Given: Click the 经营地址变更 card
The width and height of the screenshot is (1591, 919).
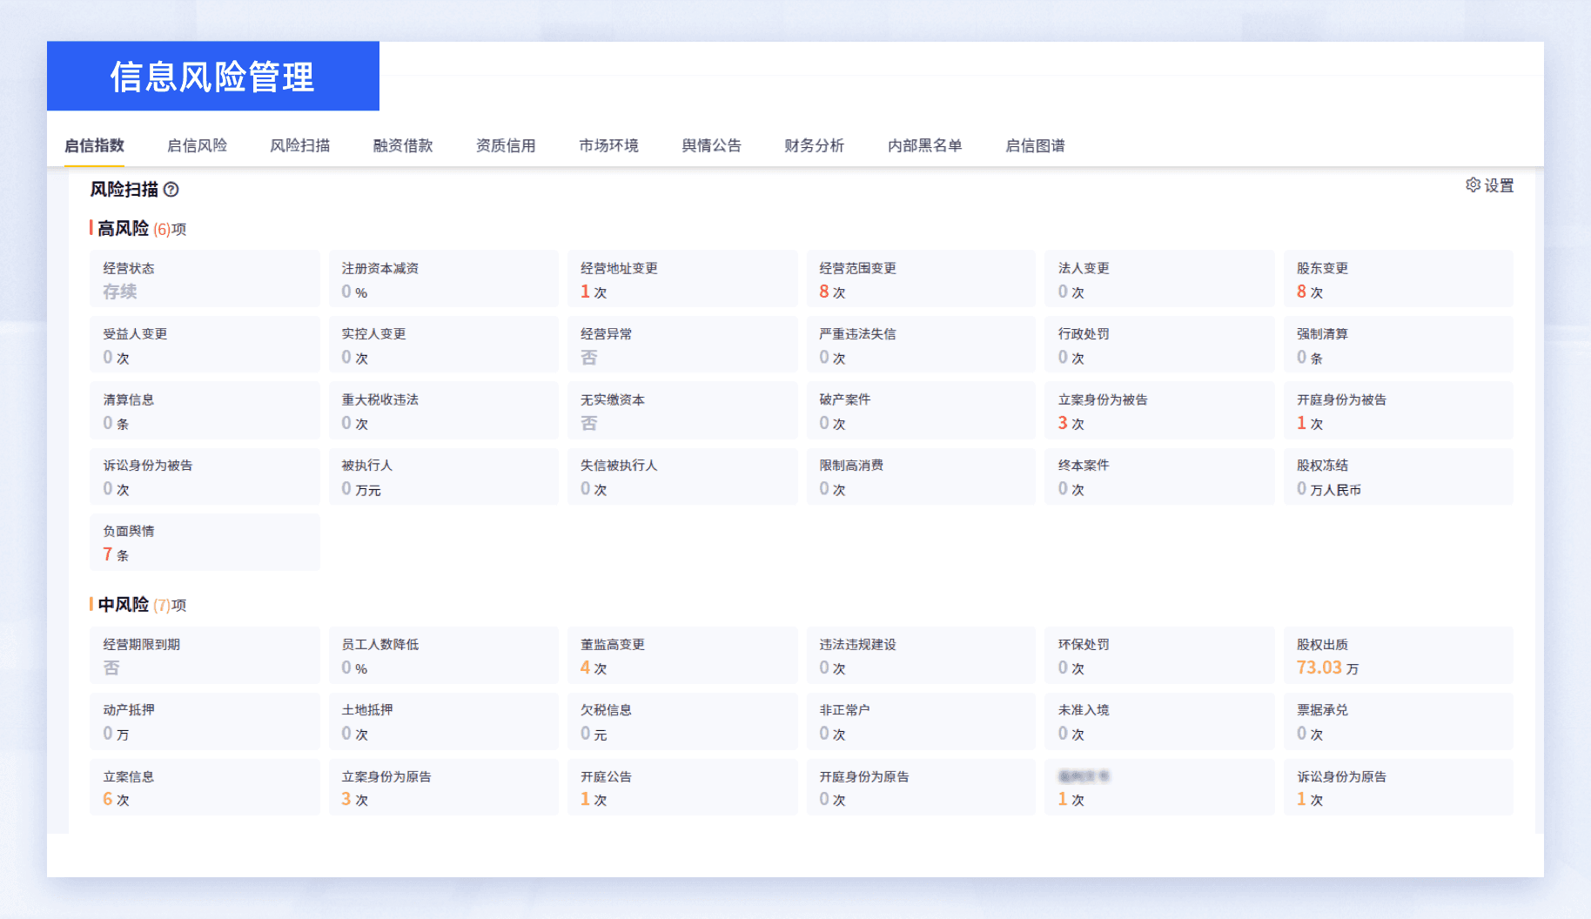Looking at the screenshot, I should coord(681,279).
